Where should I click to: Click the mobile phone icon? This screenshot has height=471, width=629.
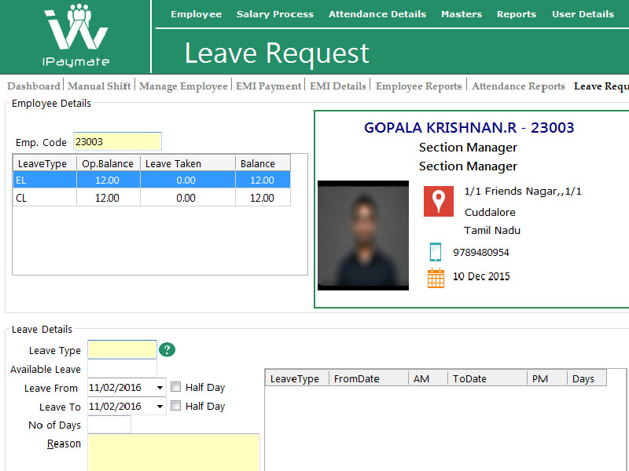click(436, 252)
